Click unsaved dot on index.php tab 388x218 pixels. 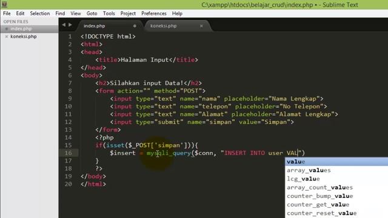point(135,25)
